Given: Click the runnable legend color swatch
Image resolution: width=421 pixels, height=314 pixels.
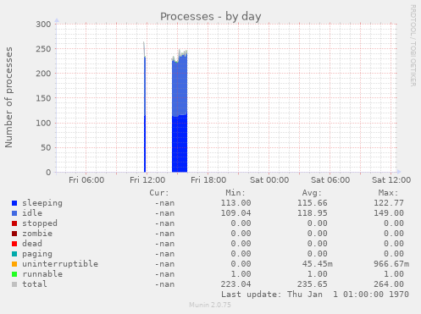Looking at the screenshot, I should [14, 274].
